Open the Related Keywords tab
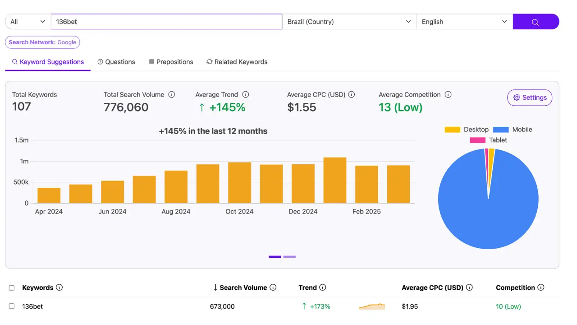The width and height of the screenshot is (577, 325). [237, 62]
